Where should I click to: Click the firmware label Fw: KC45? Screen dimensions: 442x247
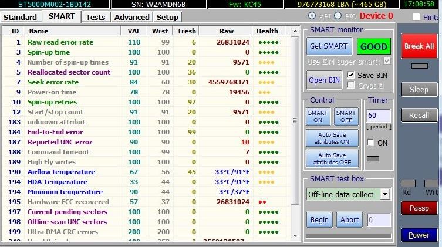pyautogui.click(x=245, y=5)
